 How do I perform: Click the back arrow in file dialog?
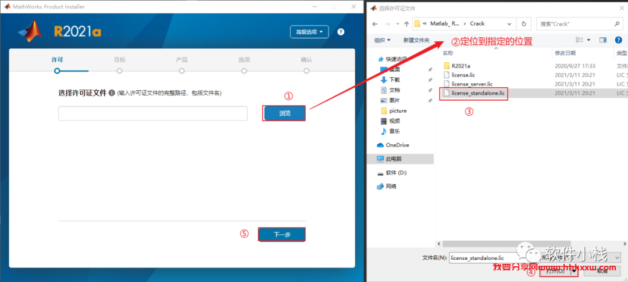(x=375, y=24)
